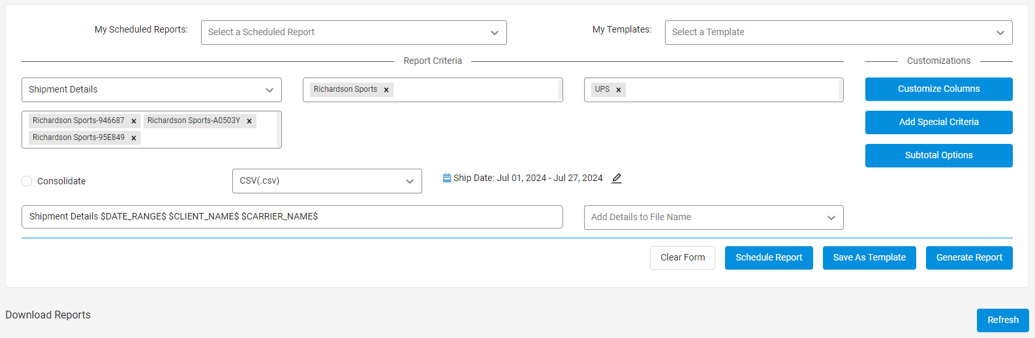The width and height of the screenshot is (1035, 338).
Task: Enable the Consolidate checkbox
Action: click(x=27, y=181)
